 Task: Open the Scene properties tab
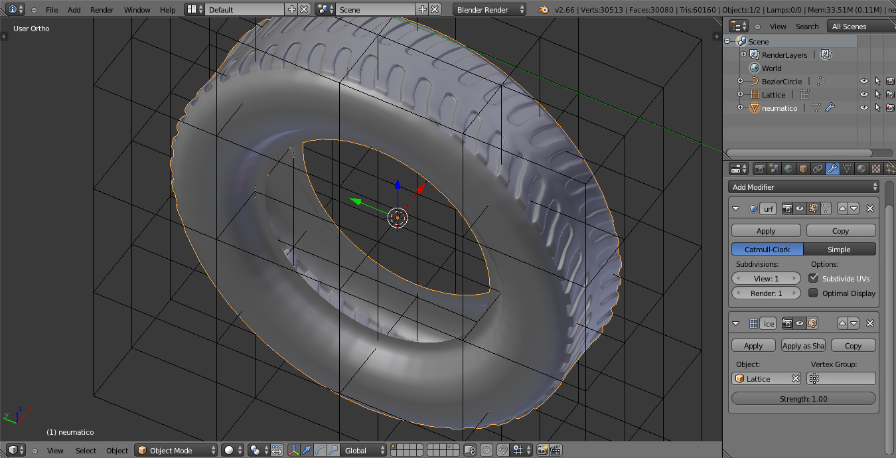click(x=774, y=169)
